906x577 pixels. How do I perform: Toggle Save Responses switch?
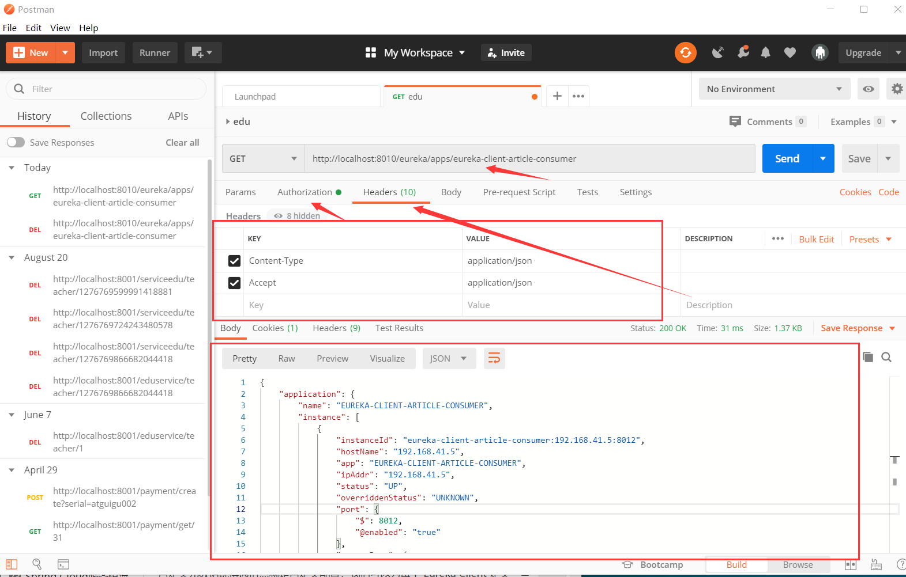16,142
